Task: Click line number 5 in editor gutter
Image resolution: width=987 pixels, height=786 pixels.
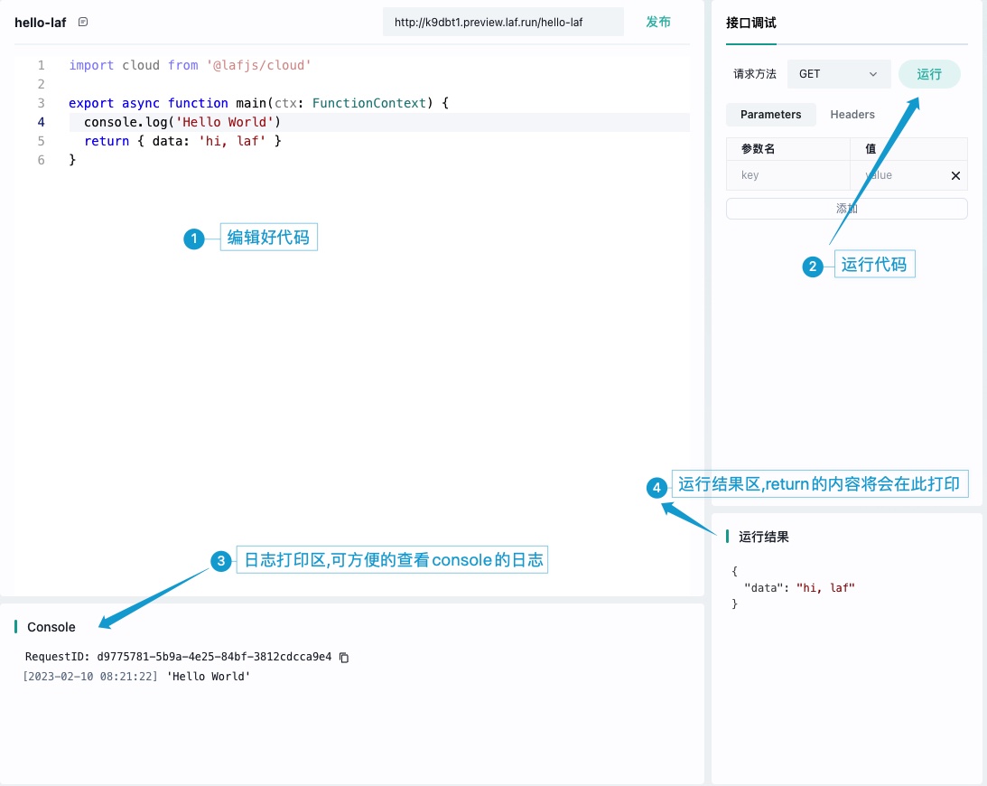Action: pos(42,141)
